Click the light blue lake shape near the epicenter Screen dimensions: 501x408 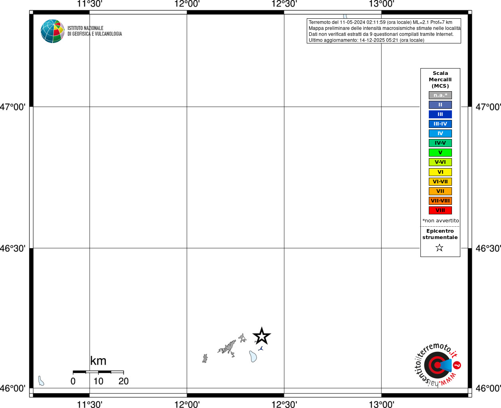click(253, 356)
